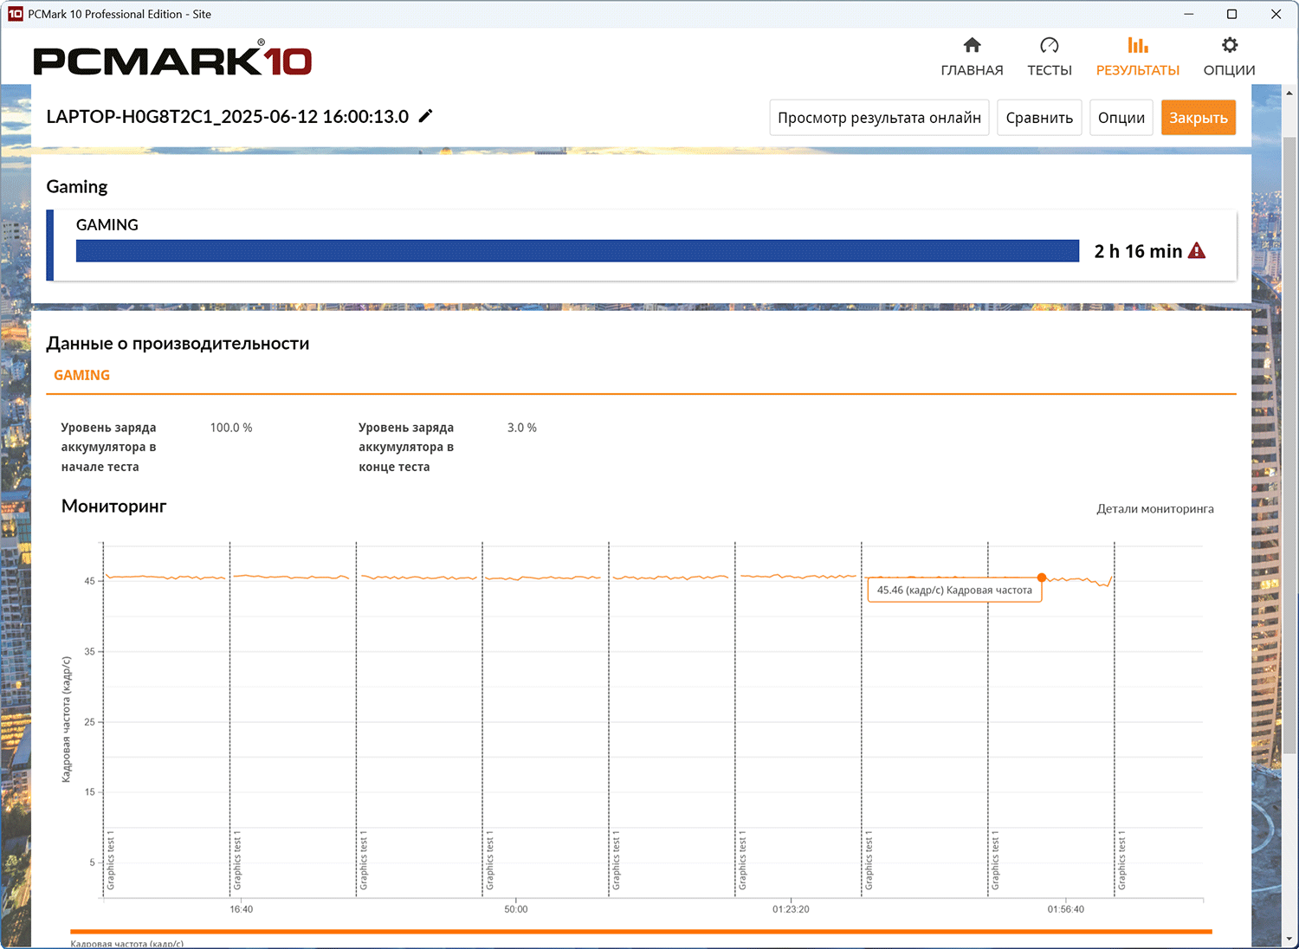Click Просмотр результата онлайн button
This screenshot has width=1299, height=949.
point(879,118)
